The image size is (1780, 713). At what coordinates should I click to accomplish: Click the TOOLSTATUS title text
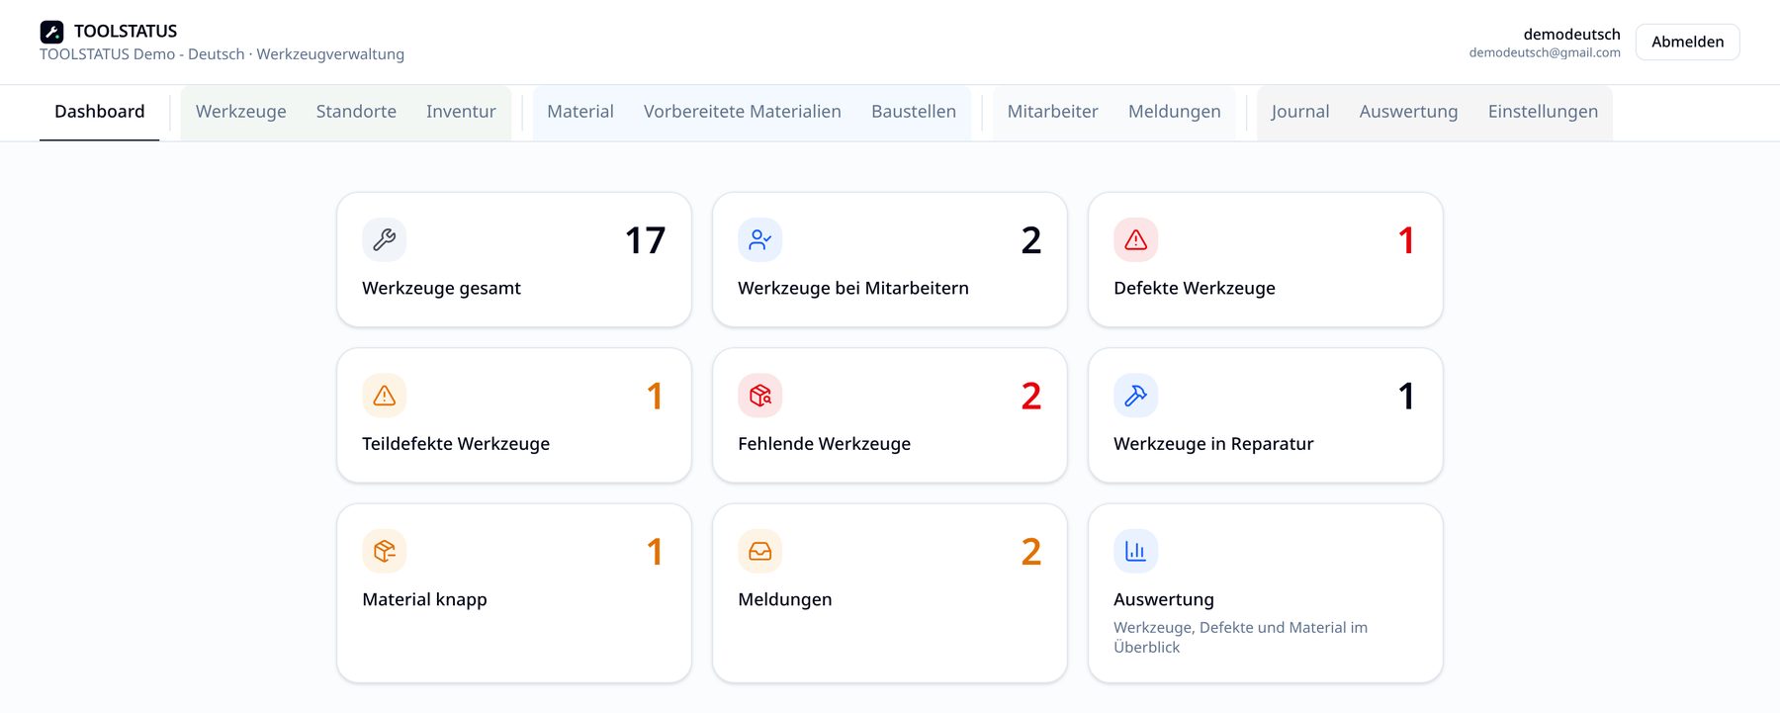(x=126, y=31)
